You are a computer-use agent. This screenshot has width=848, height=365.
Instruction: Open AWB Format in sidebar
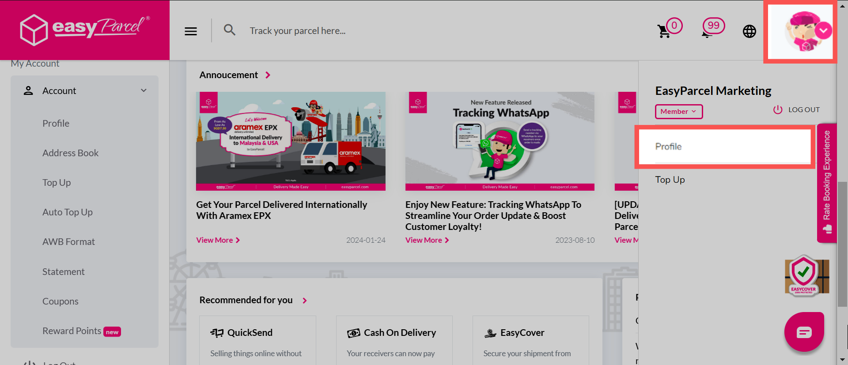tap(68, 241)
